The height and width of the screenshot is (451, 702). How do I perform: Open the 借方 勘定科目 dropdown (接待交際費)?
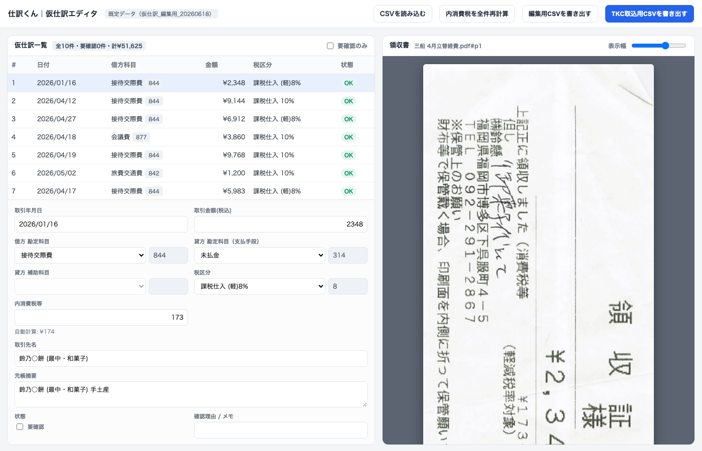pyautogui.click(x=80, y=255)
